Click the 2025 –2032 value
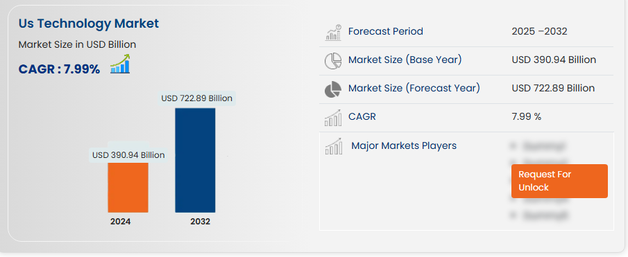 pyautogui.click(x=539, y=32)
